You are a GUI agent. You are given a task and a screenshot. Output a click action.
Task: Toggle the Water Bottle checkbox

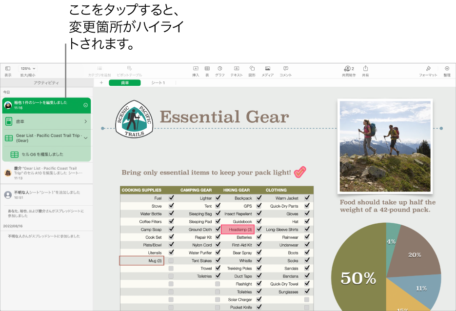click(x=171, y=214)
